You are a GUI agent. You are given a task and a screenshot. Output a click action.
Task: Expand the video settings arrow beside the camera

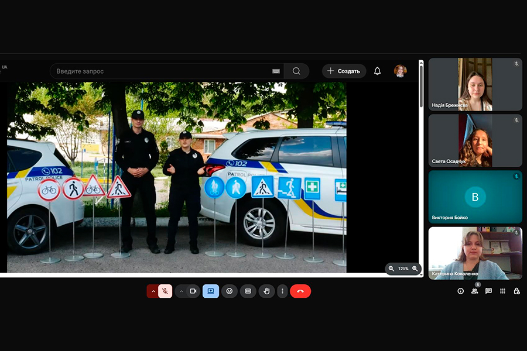181,291
